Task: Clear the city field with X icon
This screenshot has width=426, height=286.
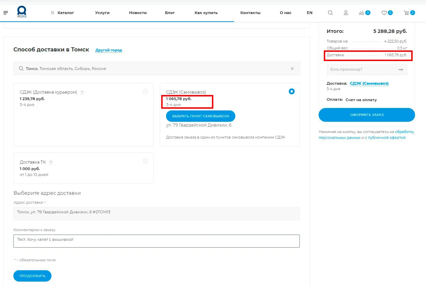Action: coord(292,69)
